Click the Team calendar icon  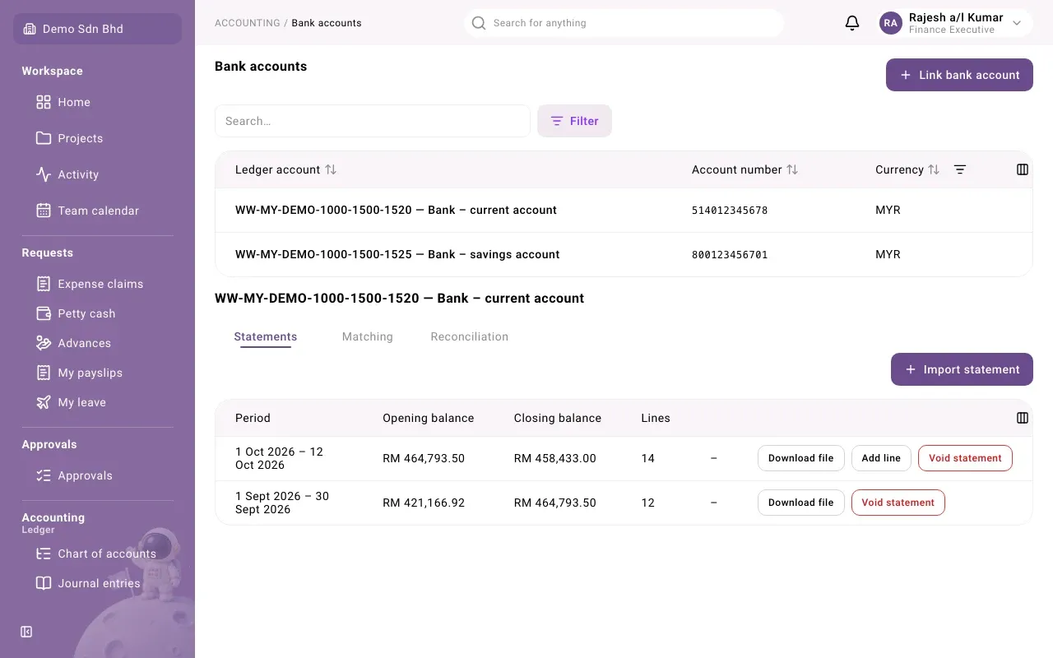point(44,211)
